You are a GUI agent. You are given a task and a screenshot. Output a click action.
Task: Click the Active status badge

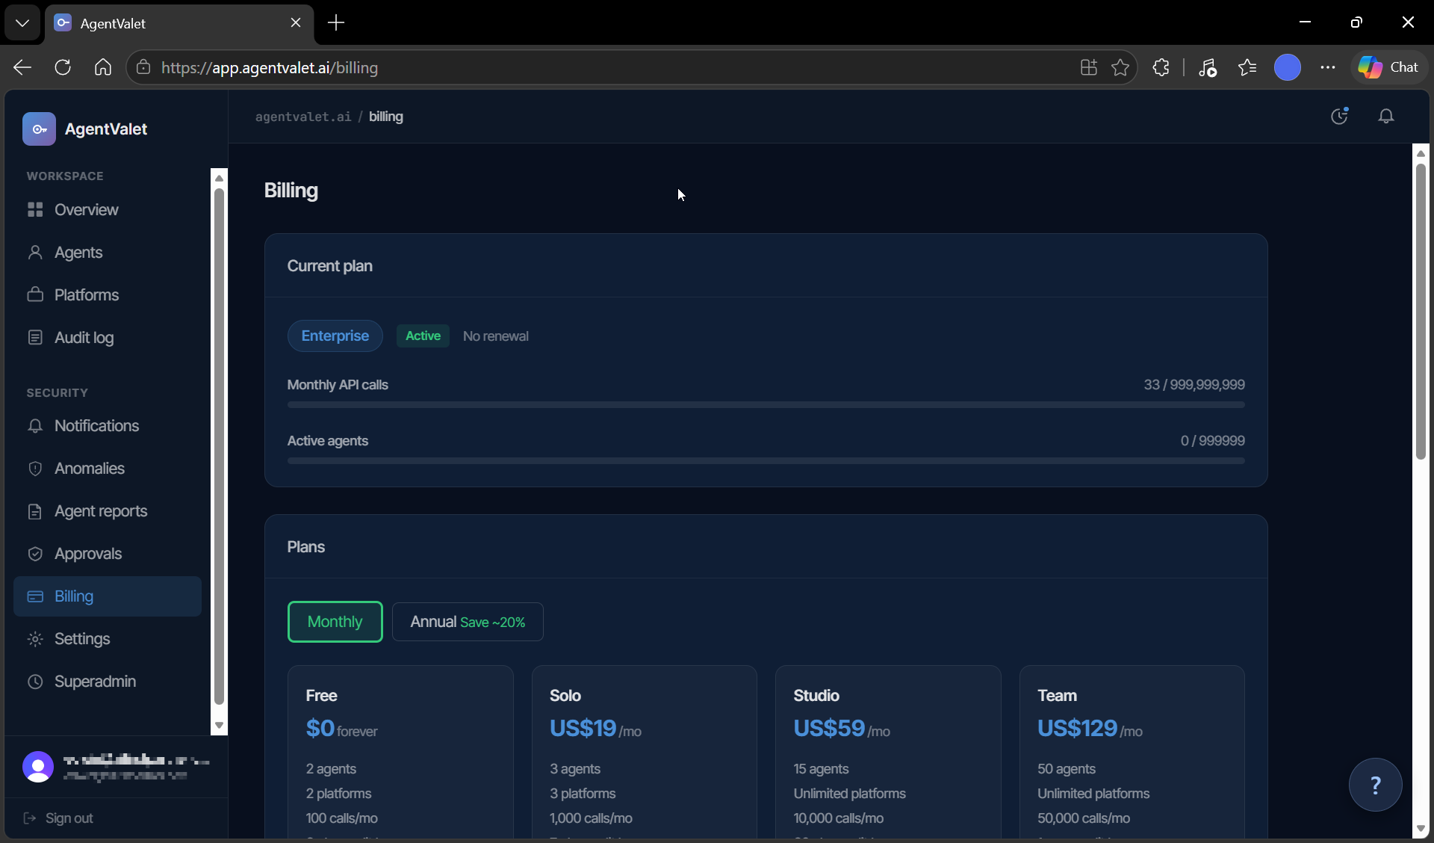click(x=423, y=336)
